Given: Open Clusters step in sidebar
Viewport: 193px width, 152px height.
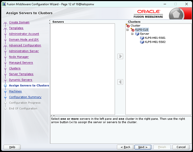Looking at the screenshot, I should 15,68.
